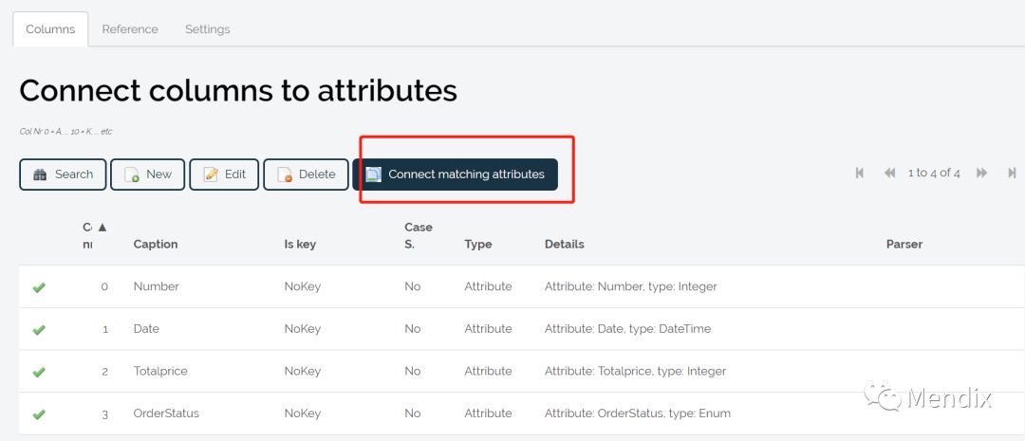Select the Date caption cell
The width and height of the screenshot is (1025, 441).
[146, 329]
